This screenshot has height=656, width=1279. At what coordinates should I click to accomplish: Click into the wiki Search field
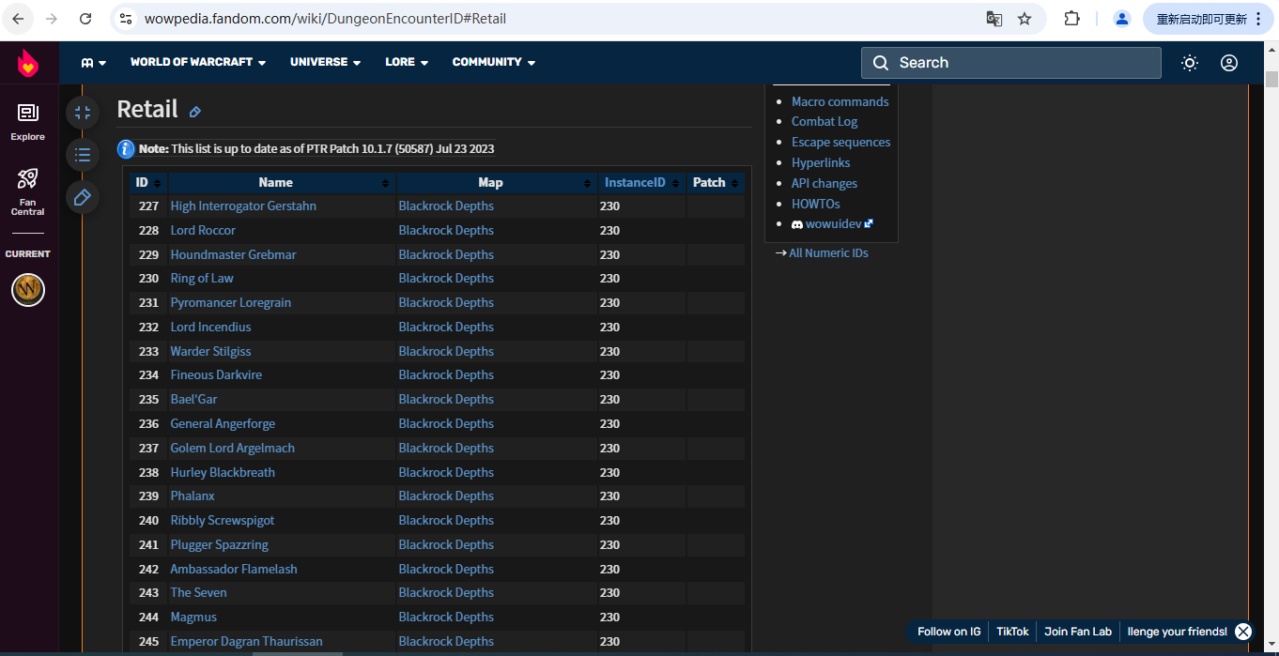[x=1011, y=63]
